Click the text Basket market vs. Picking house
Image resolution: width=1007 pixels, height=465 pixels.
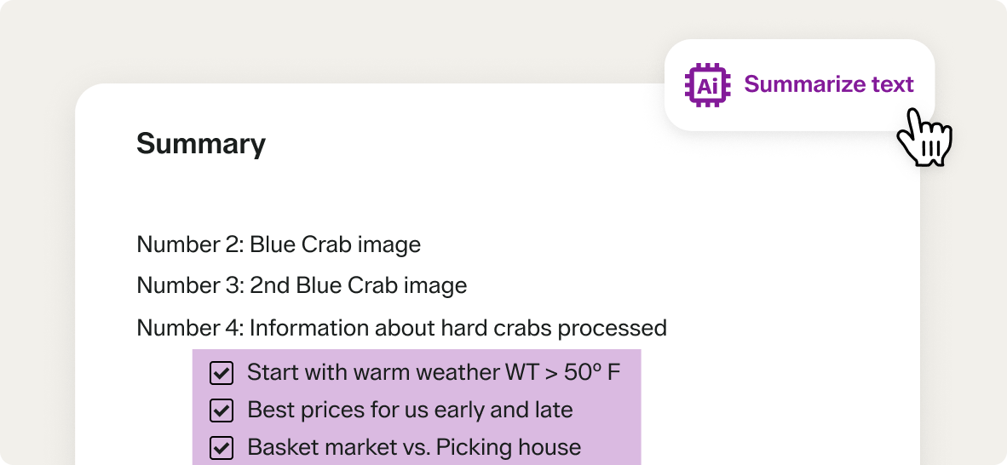click(414, 447)
